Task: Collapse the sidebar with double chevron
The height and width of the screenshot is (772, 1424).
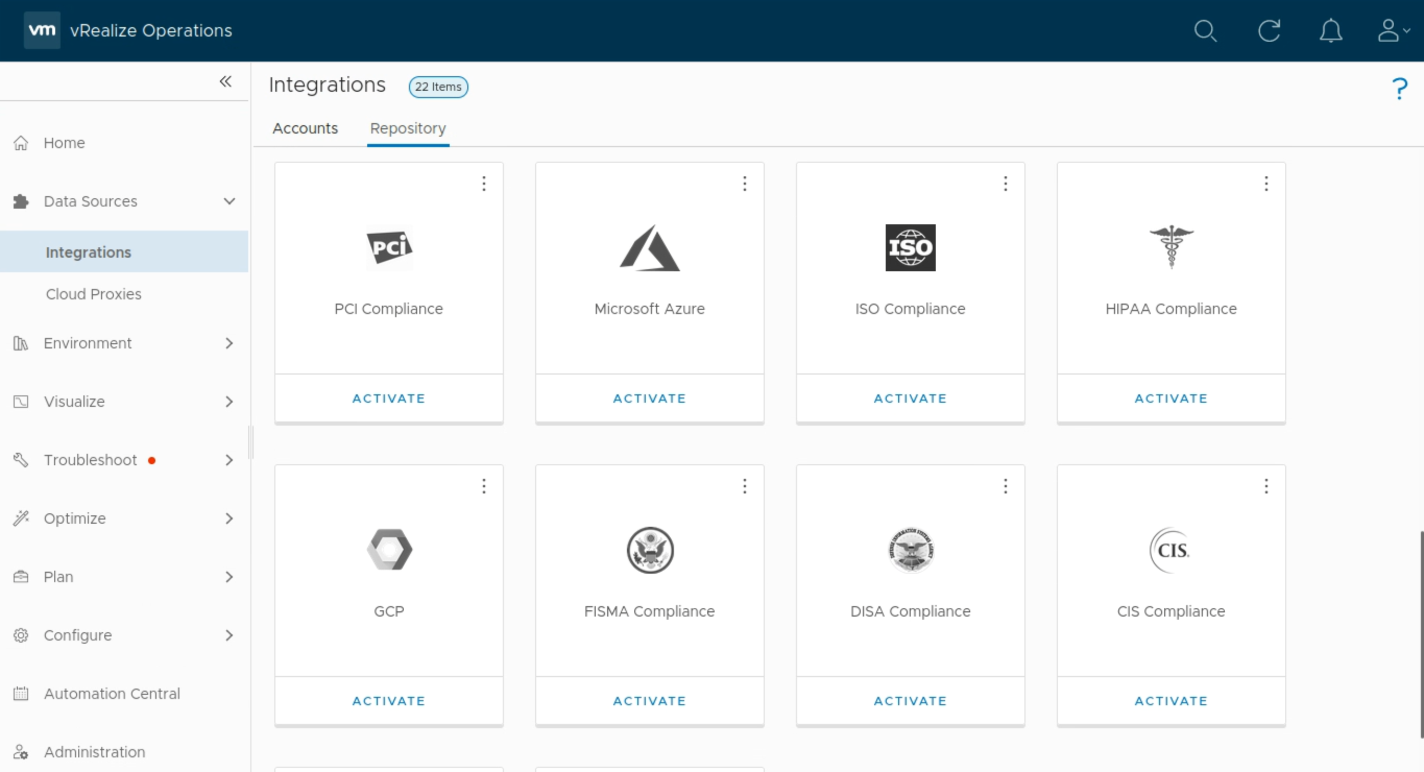Action: (x=225, y=82)
